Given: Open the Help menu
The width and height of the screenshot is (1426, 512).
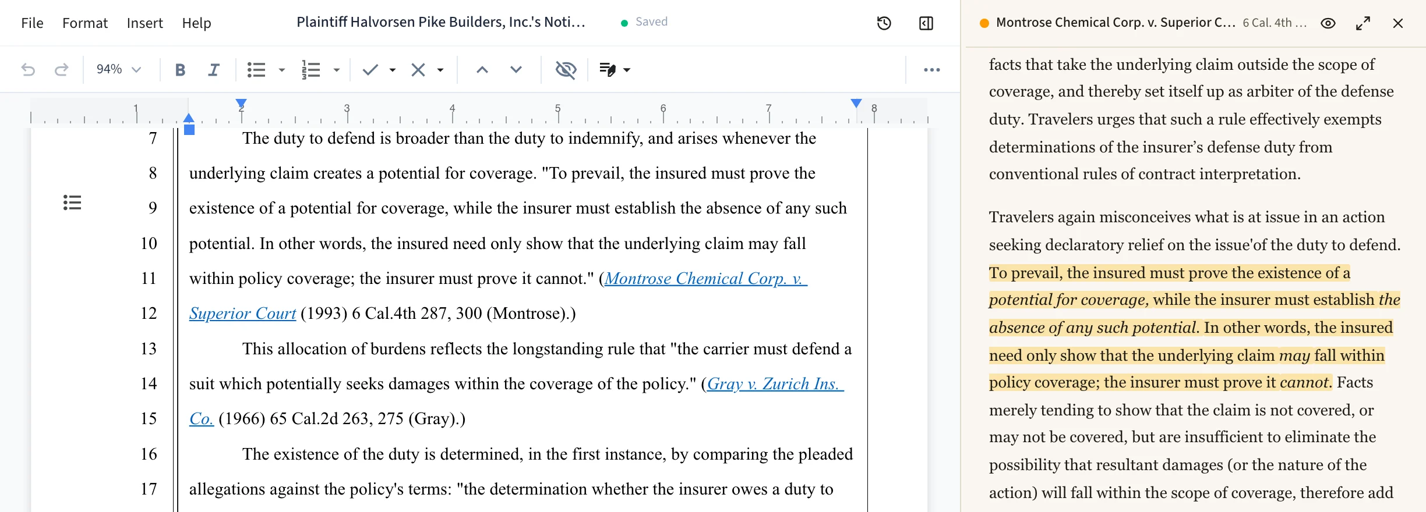Looking at the screenshot, I should pos(196,23).
